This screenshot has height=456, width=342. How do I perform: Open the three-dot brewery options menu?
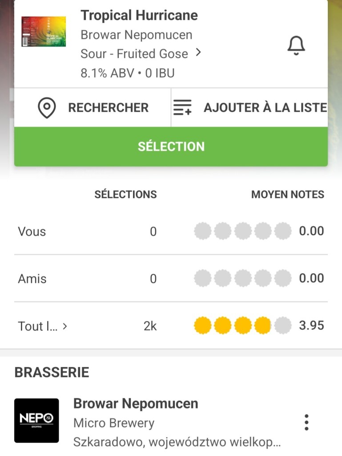(x=306, y=422)
